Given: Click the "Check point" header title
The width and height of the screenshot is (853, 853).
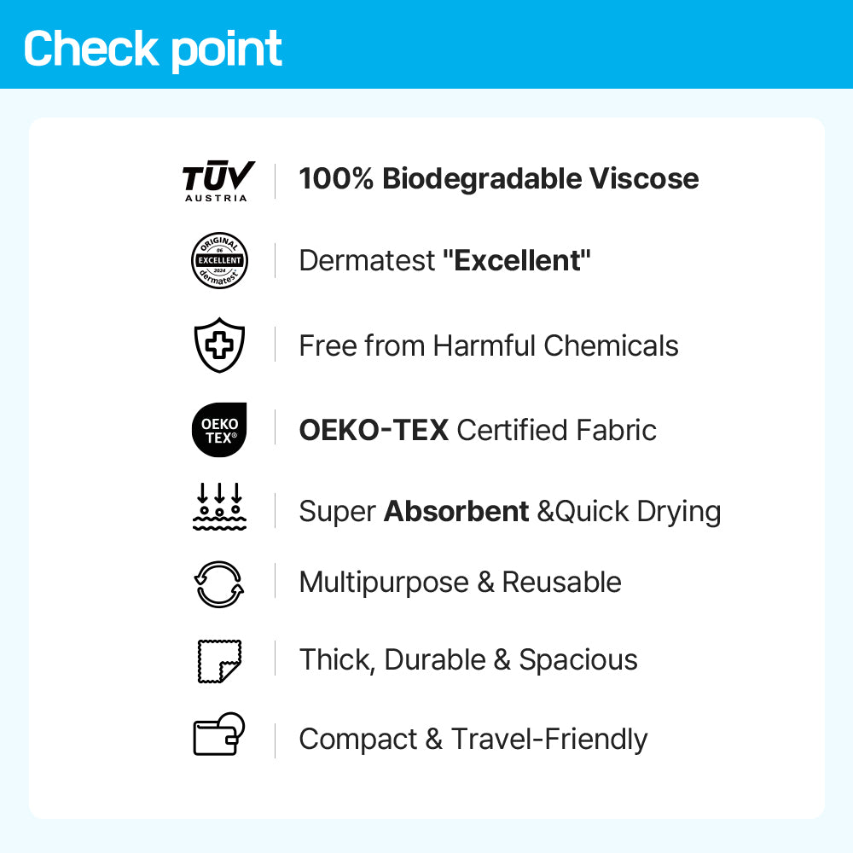Looking at the screenshot, I should pyautogui.click(x=153, y=49).
